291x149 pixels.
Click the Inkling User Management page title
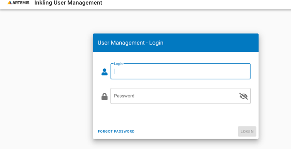click(68, 3)
